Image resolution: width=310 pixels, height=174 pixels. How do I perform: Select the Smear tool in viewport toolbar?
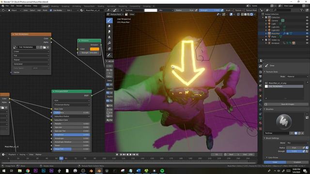pyautogui.click(x=109, y=32)
